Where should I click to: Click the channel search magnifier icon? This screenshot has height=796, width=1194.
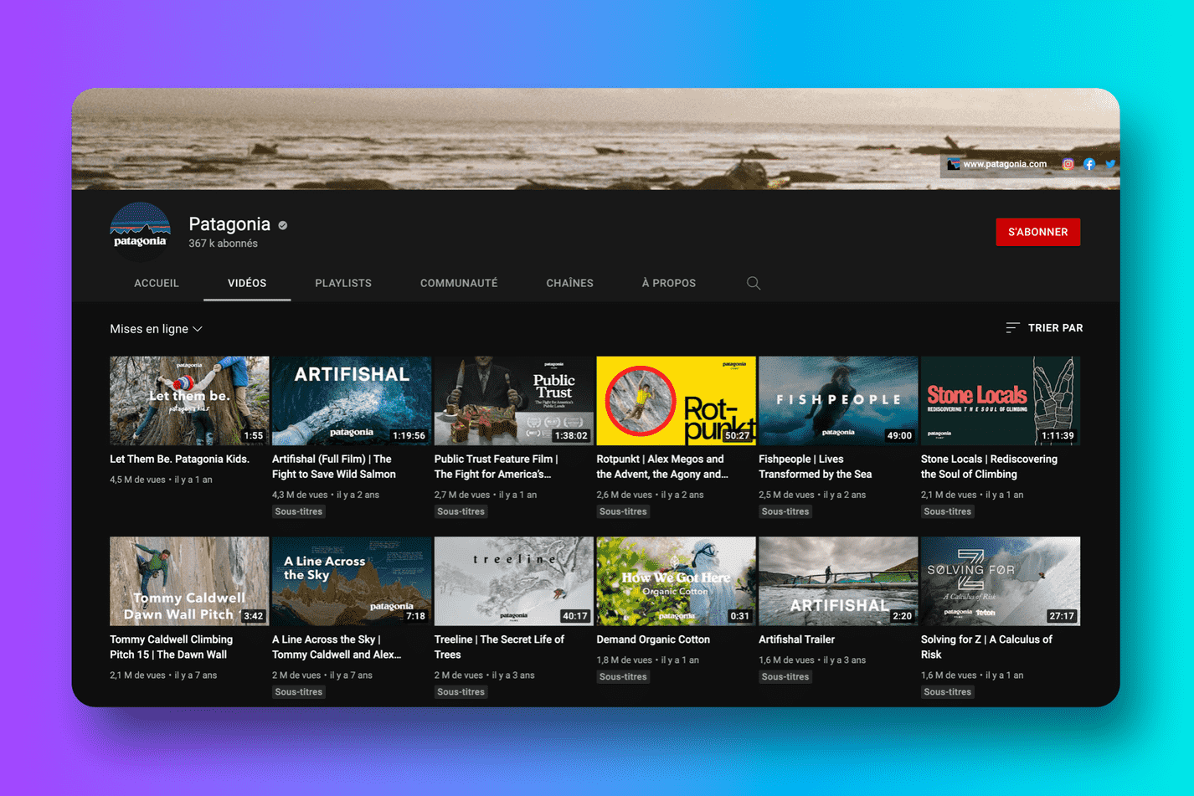point(754,284)
